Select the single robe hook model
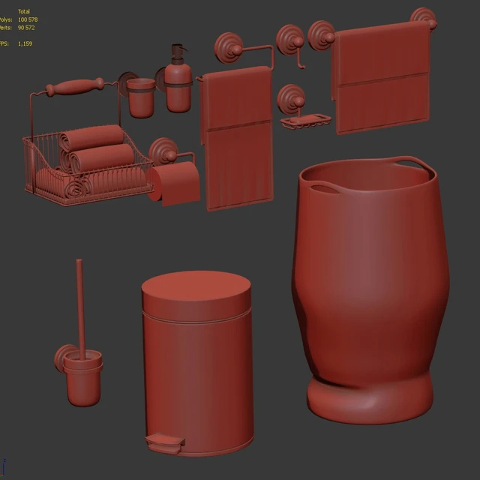Viewport: 480px width, 480px height. pos(291,46)
